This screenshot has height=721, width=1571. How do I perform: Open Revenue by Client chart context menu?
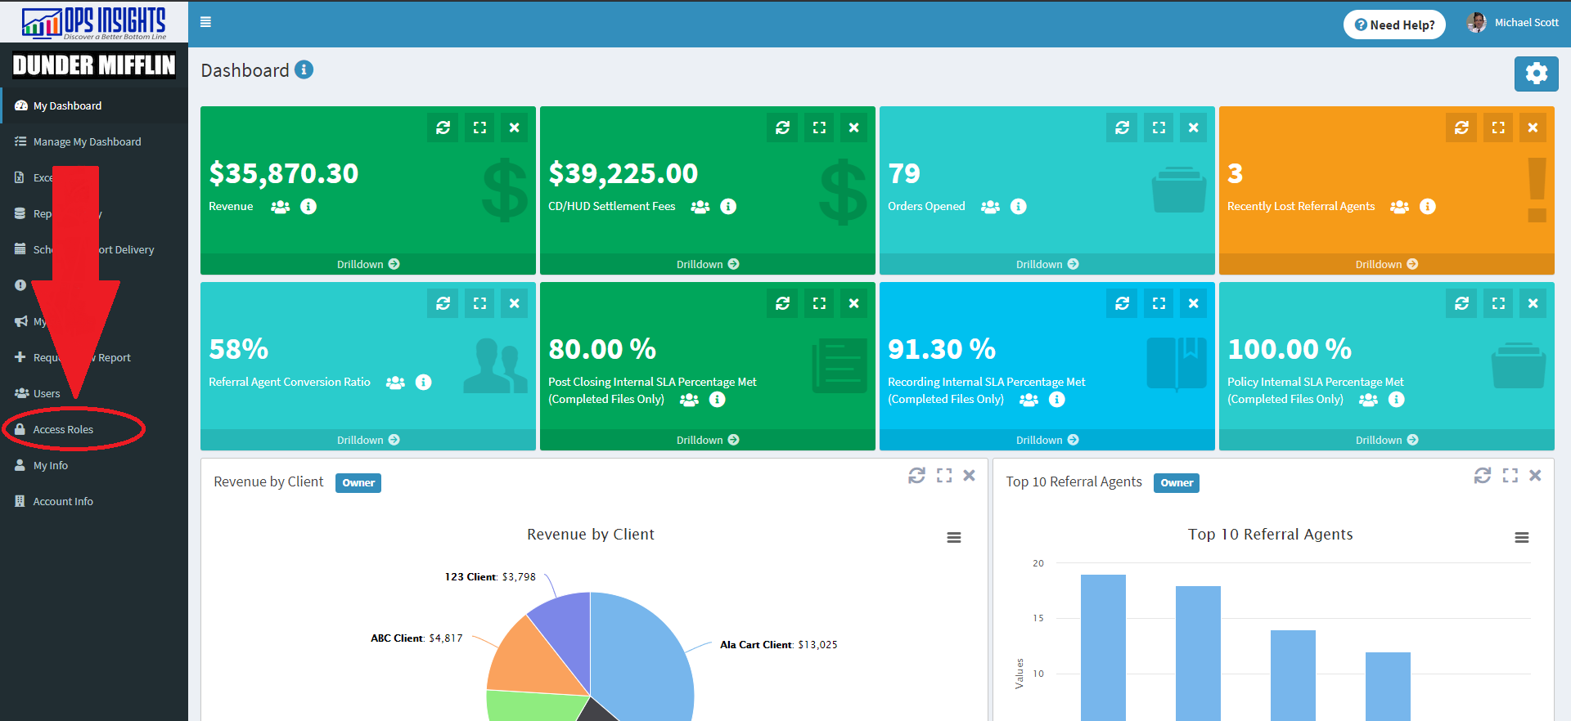[953, 537]
